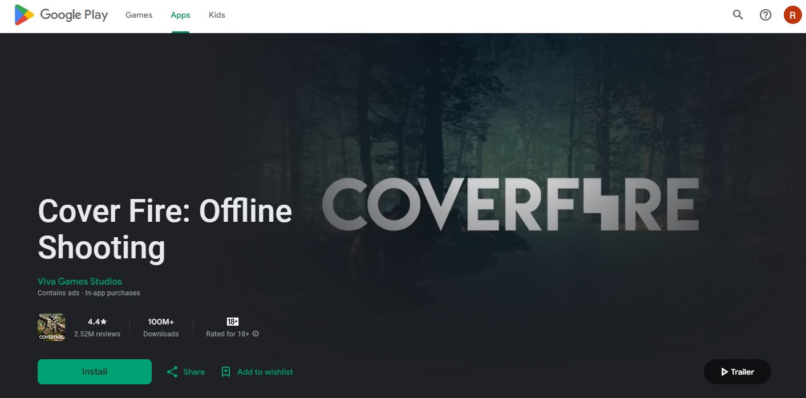The image size is (806, 398).
Task: View the 4.4 star rating
Action: pos(97,322)
